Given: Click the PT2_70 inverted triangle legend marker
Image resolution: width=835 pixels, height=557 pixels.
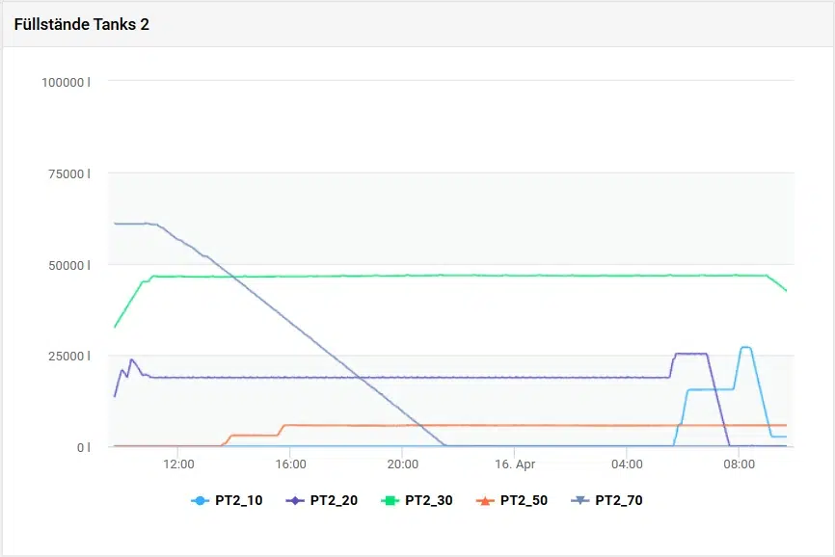Looking at the screenshot, I should 580,501.
